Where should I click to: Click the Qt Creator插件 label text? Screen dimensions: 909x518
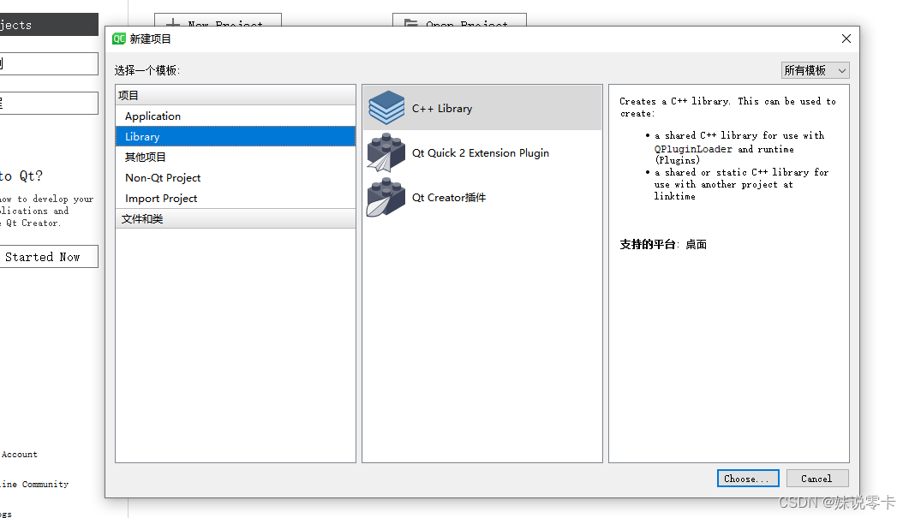pyautogui.click(x=449, y=198)
